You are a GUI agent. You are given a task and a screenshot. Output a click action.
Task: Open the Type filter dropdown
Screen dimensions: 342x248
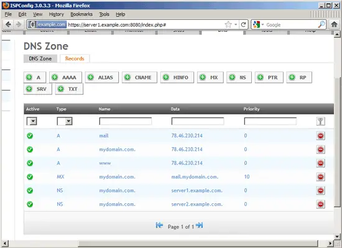(65, 121)
